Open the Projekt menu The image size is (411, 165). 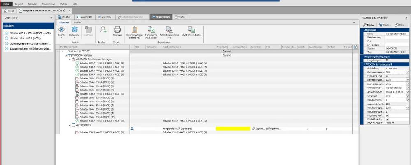click(19, 4)
